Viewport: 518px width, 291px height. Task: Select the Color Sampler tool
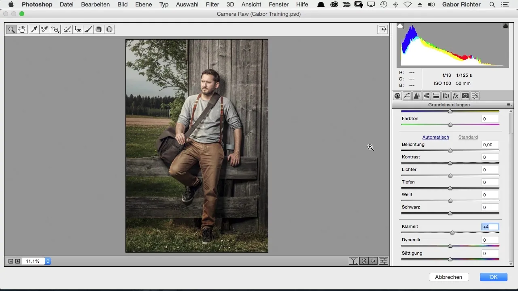pos(44,30)
